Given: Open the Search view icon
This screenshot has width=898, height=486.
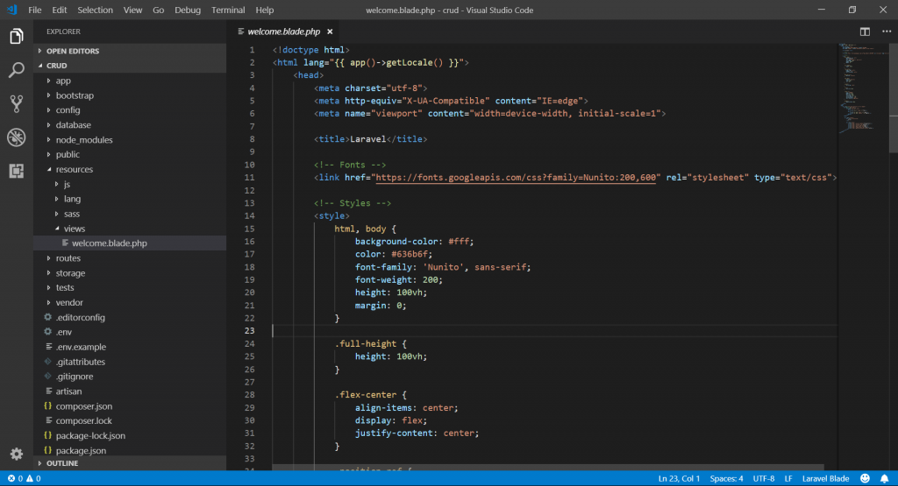Looking at the screenshot, I should click(16, 70).
